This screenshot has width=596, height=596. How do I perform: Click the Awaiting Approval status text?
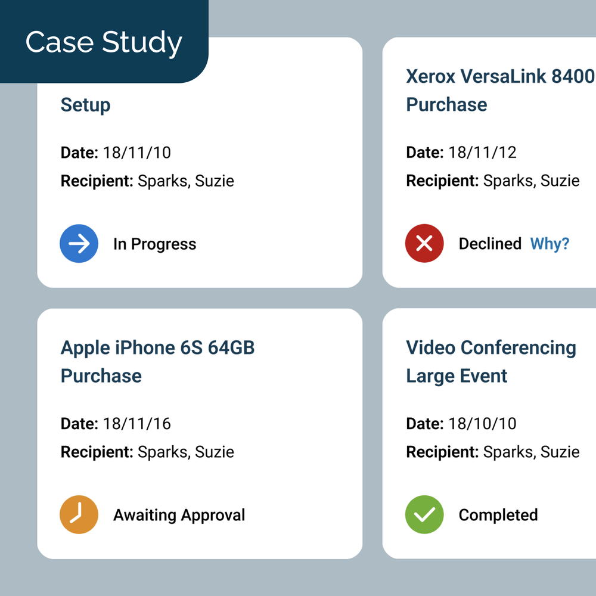[x=179, y=516]
